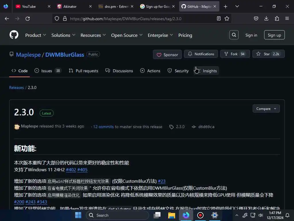Open the Compare dropdown
This screenshot has width=294, height=221.
[266, 108]
